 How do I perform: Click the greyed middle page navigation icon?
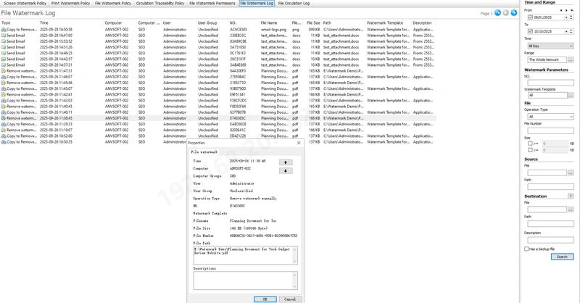click(505, 13)
